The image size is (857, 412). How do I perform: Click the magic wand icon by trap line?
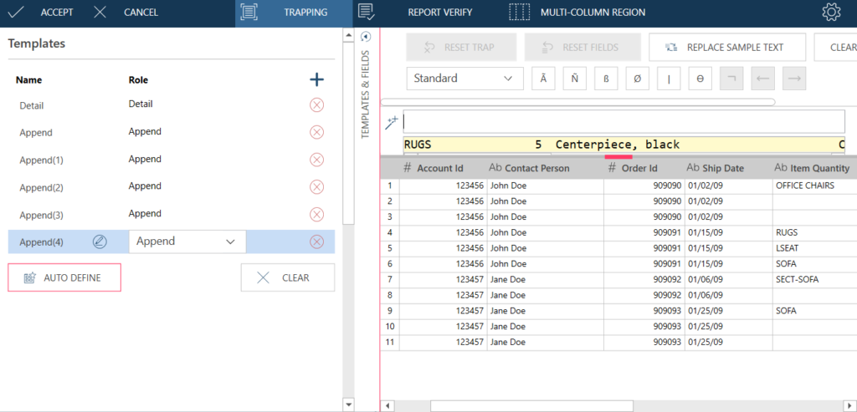(390, 122)
